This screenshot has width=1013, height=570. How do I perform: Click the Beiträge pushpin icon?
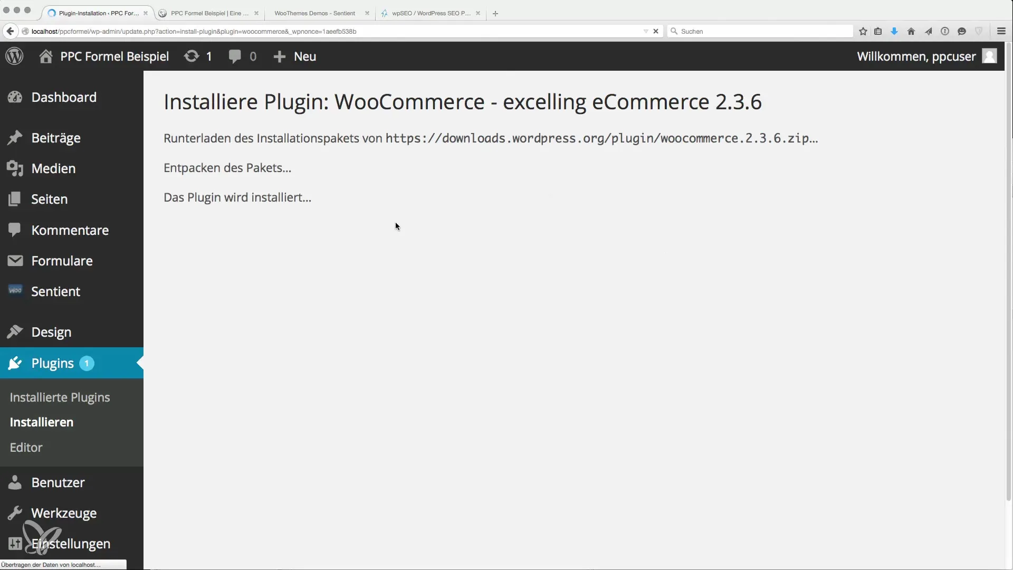click(x=15, y=138)
